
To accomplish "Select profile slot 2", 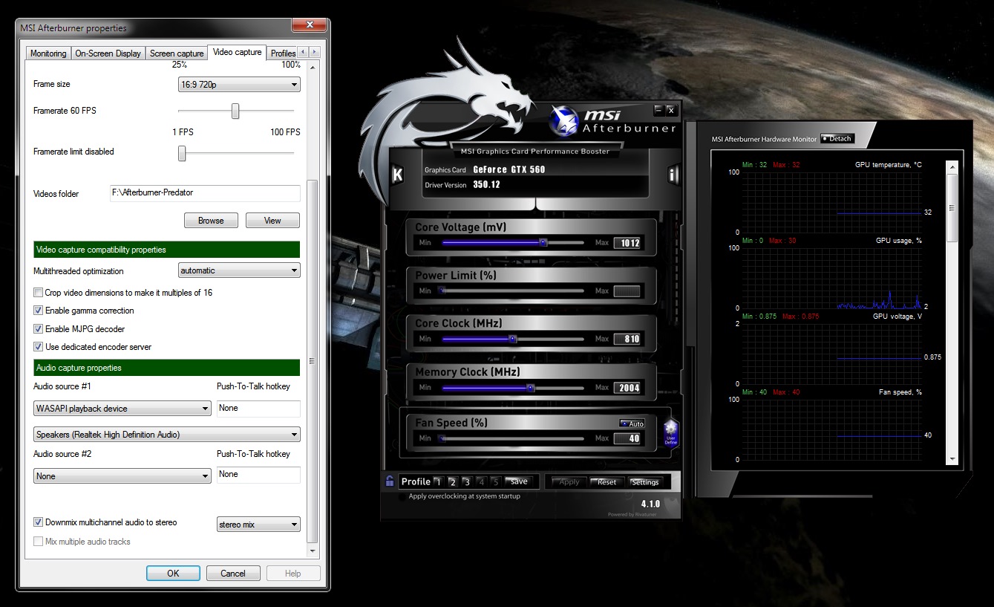I will (452, 481).
